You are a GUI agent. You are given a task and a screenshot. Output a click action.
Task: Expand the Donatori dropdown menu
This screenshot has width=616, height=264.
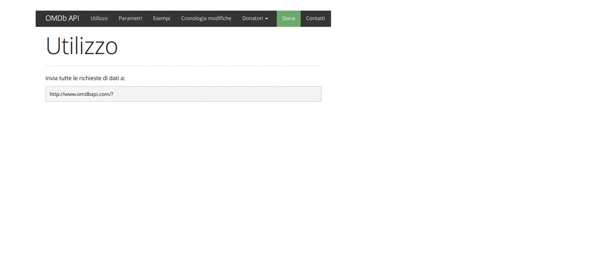253,18
